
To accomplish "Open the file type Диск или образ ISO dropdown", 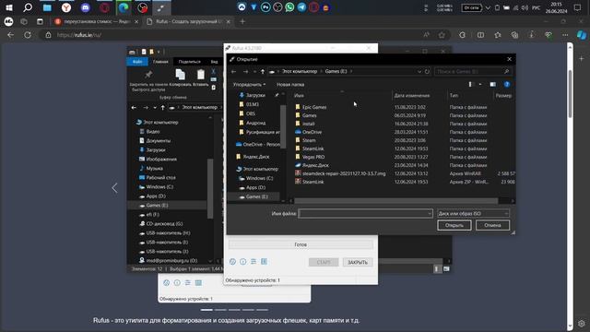I will [x=473, y=213].
